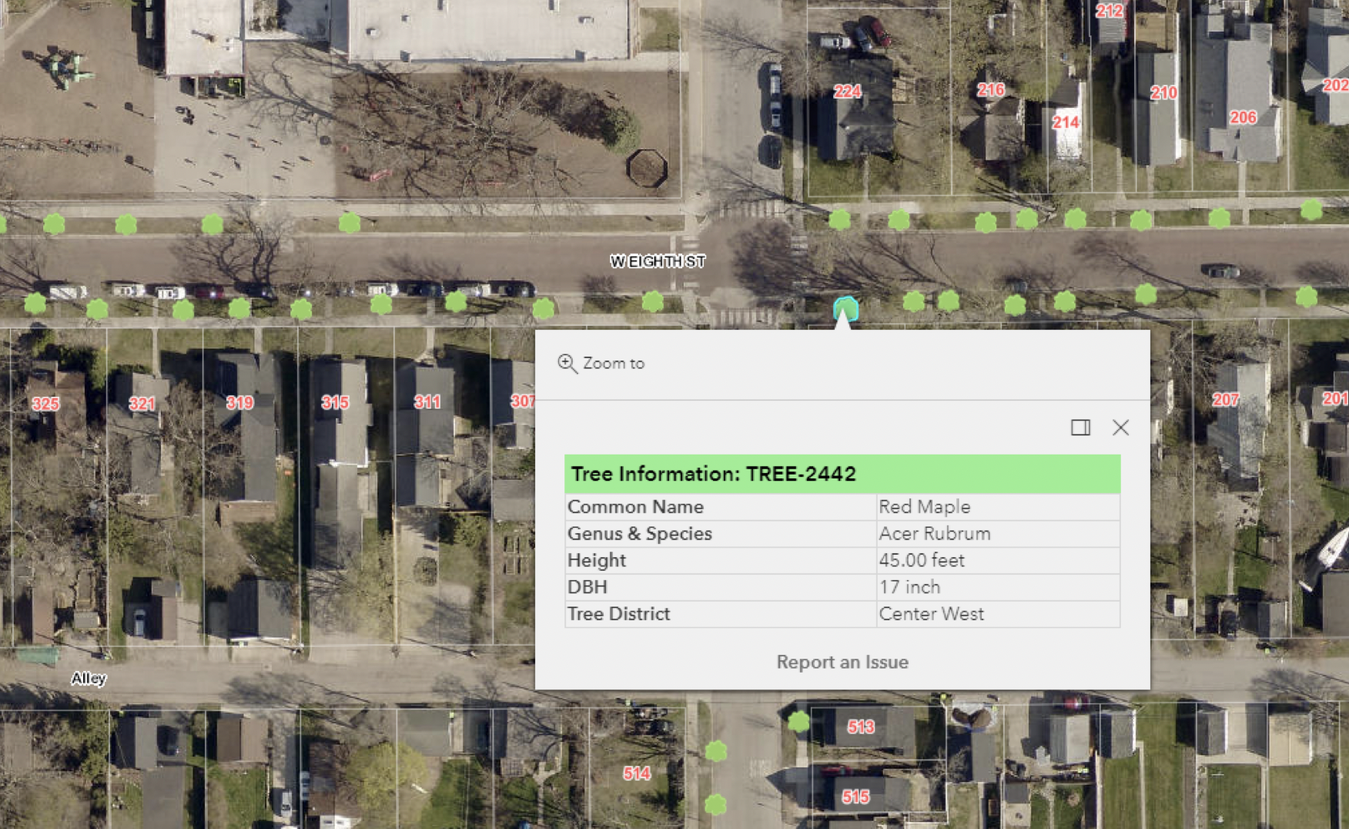Click the magnifier icon beside Zoom to
The height and width of the screenshot is (829, 1349).
click(x=567, y=363)
